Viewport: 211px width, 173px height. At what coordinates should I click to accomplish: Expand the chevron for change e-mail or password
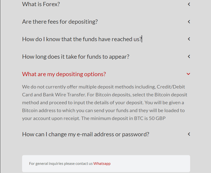click(189, 134)
